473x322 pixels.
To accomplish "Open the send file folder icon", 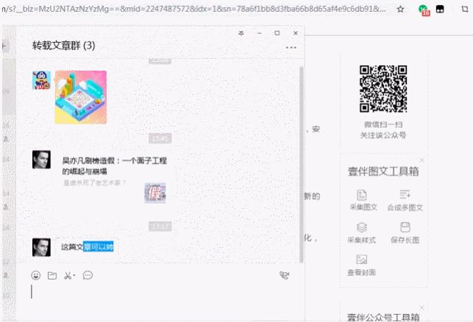I will [52, 275].
